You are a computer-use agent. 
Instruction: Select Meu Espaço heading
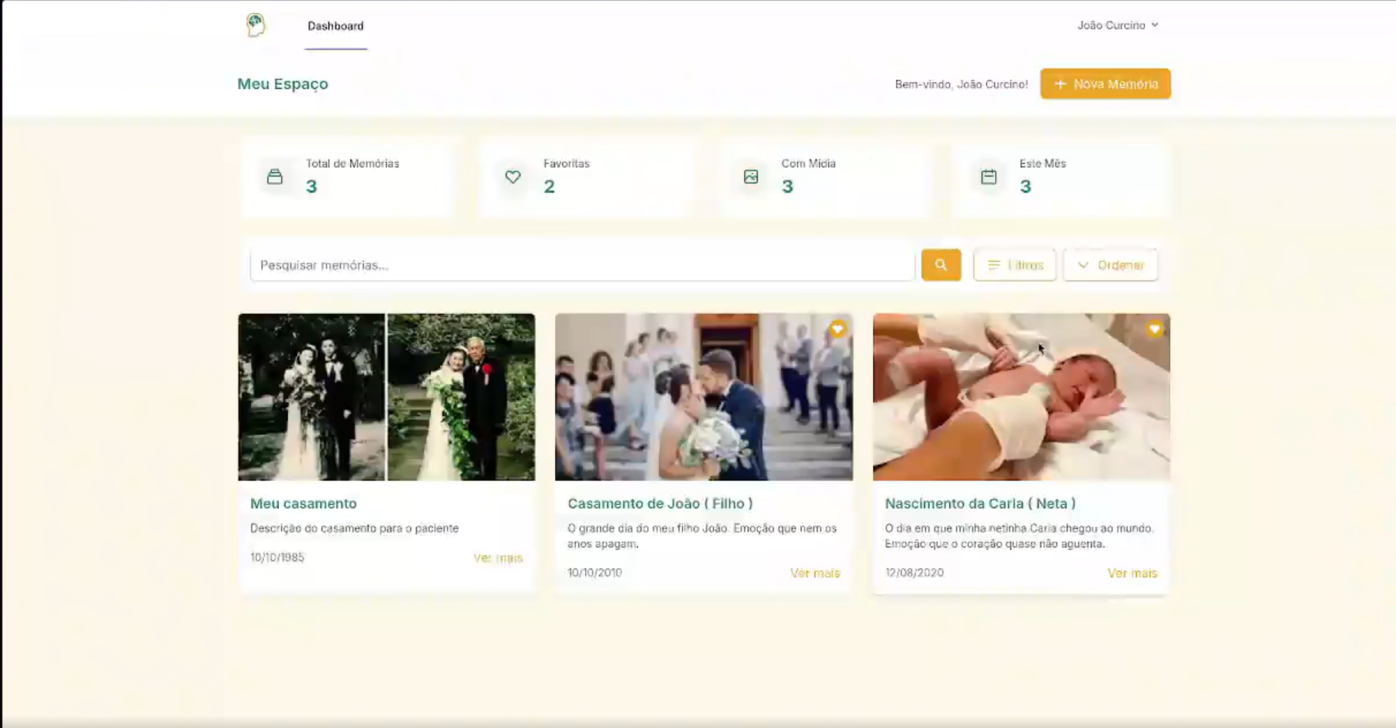pos(283,84)
